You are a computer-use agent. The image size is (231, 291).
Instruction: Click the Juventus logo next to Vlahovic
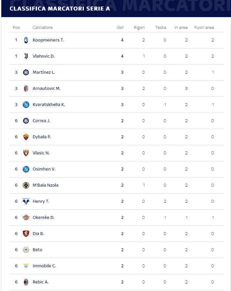coord(26,56)
